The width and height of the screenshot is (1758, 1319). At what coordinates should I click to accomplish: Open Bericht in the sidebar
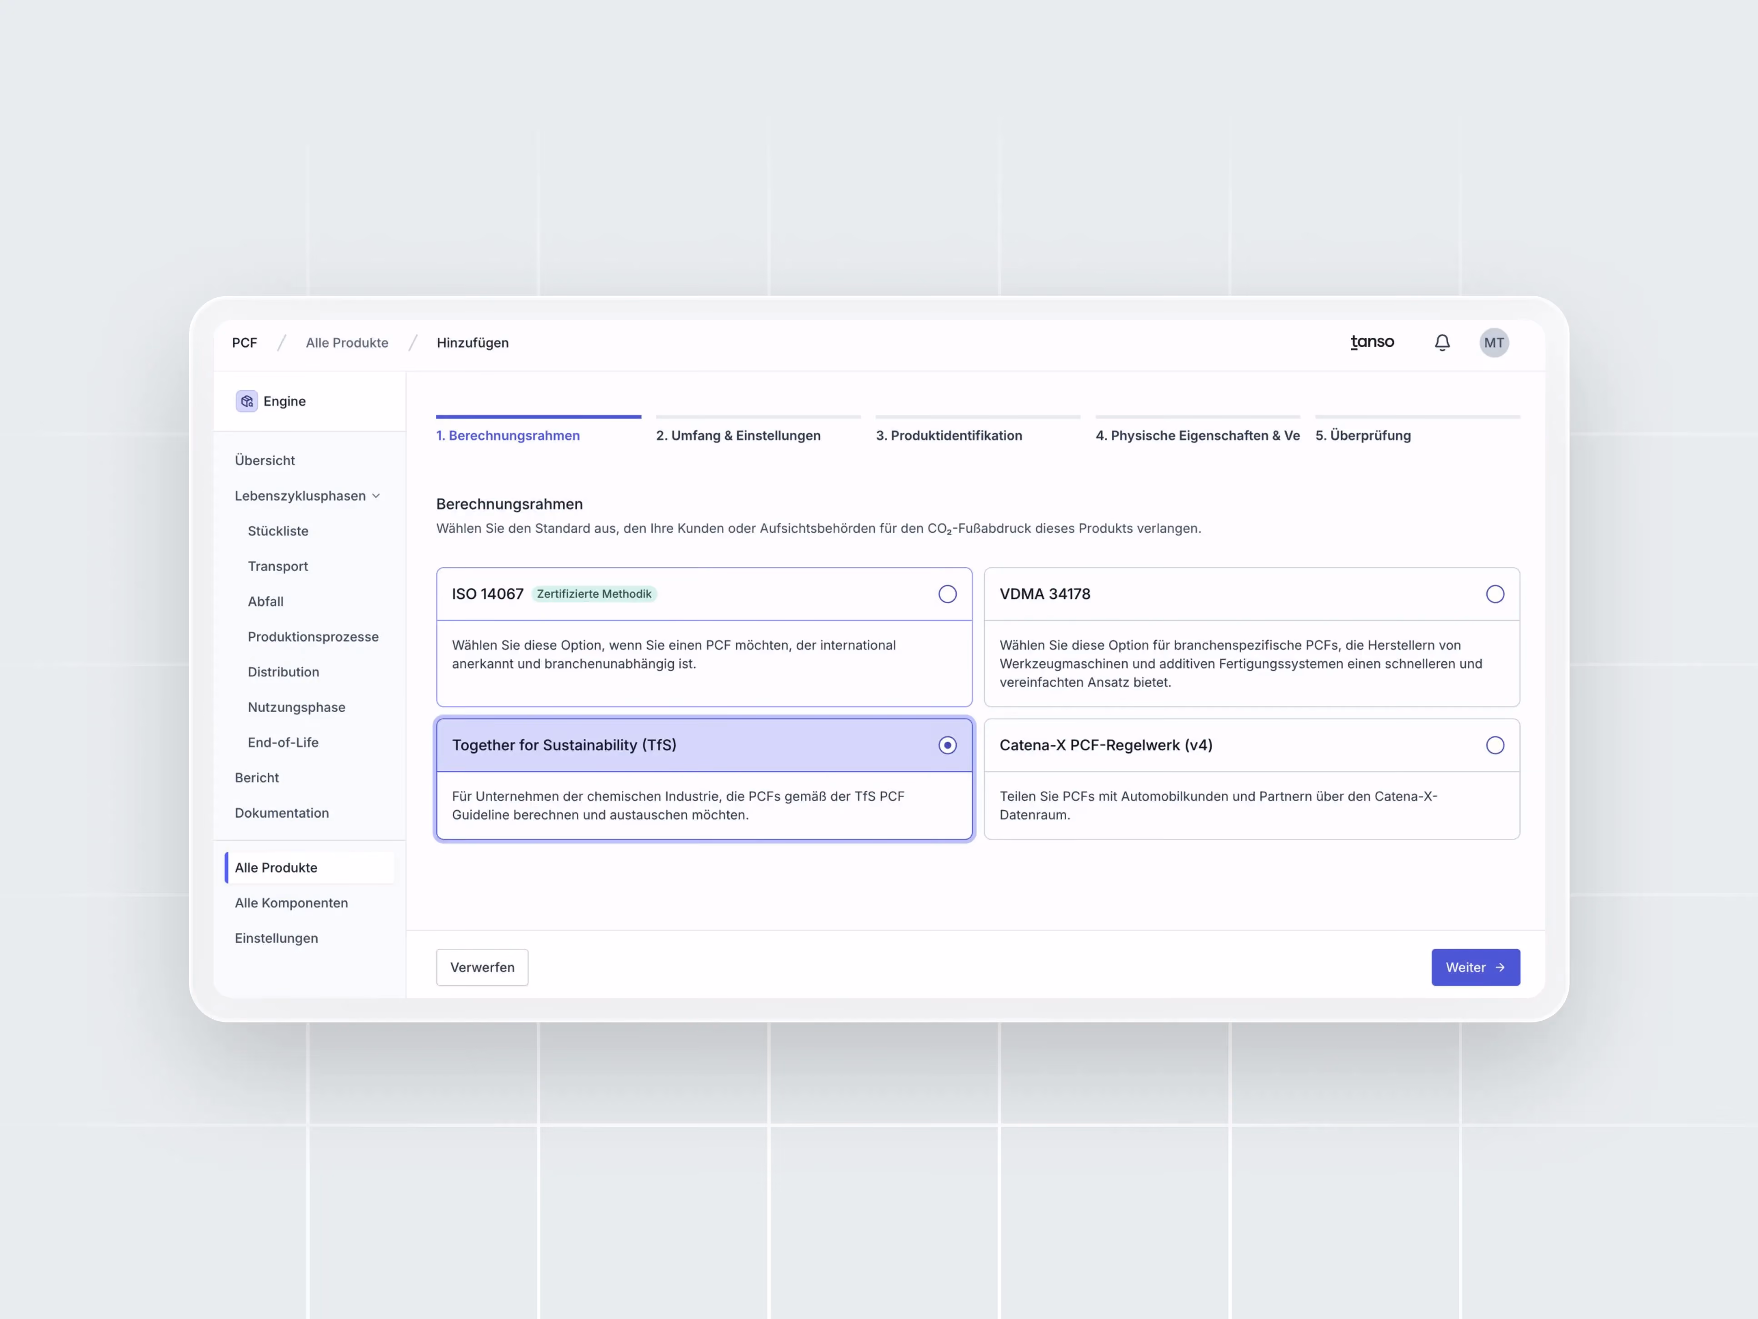click(x=257, y=778)
